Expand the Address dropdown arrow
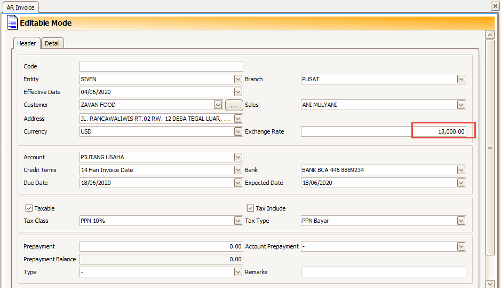 pyautogui.click(x=238, y=119)
